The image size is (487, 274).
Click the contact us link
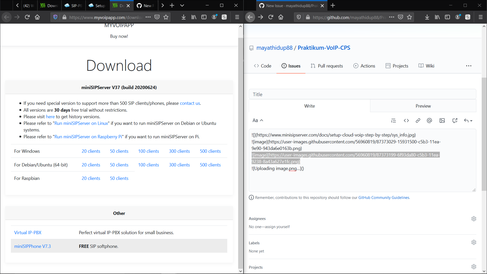pos(190,103)
